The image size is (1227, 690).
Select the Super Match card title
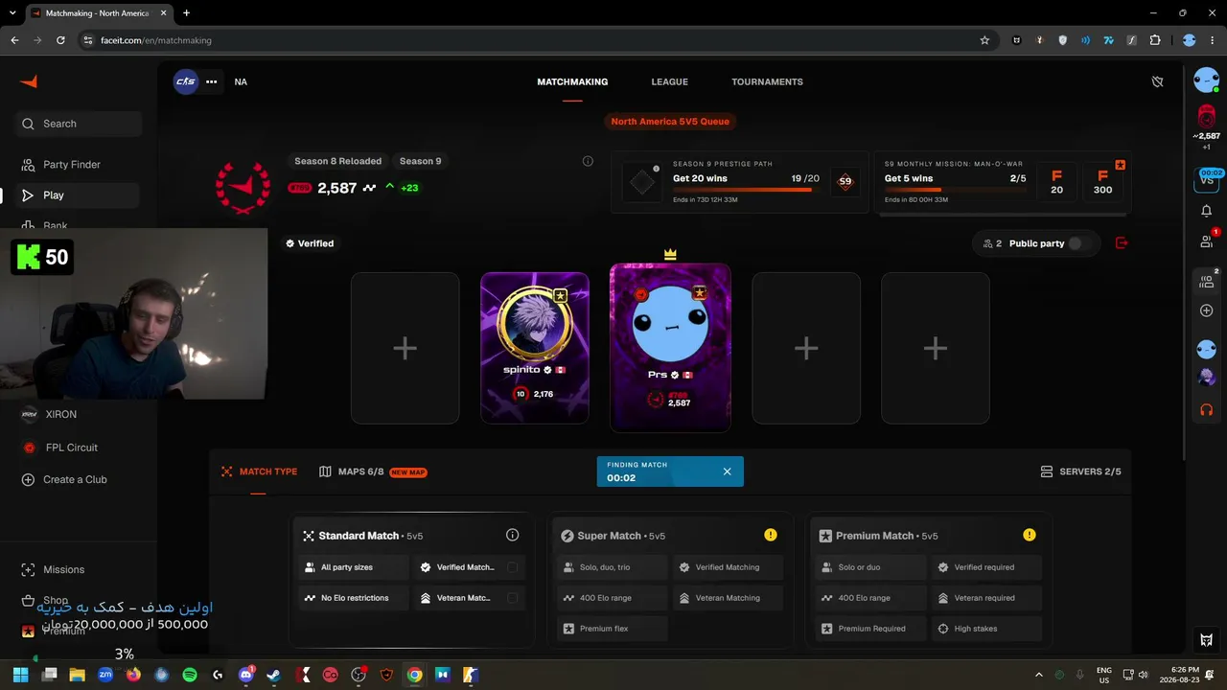pos(609,536)
